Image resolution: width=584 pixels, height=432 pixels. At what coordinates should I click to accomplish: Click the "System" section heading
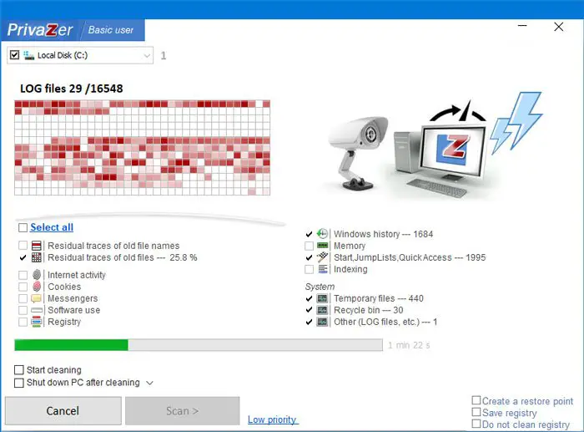[320, 287]
